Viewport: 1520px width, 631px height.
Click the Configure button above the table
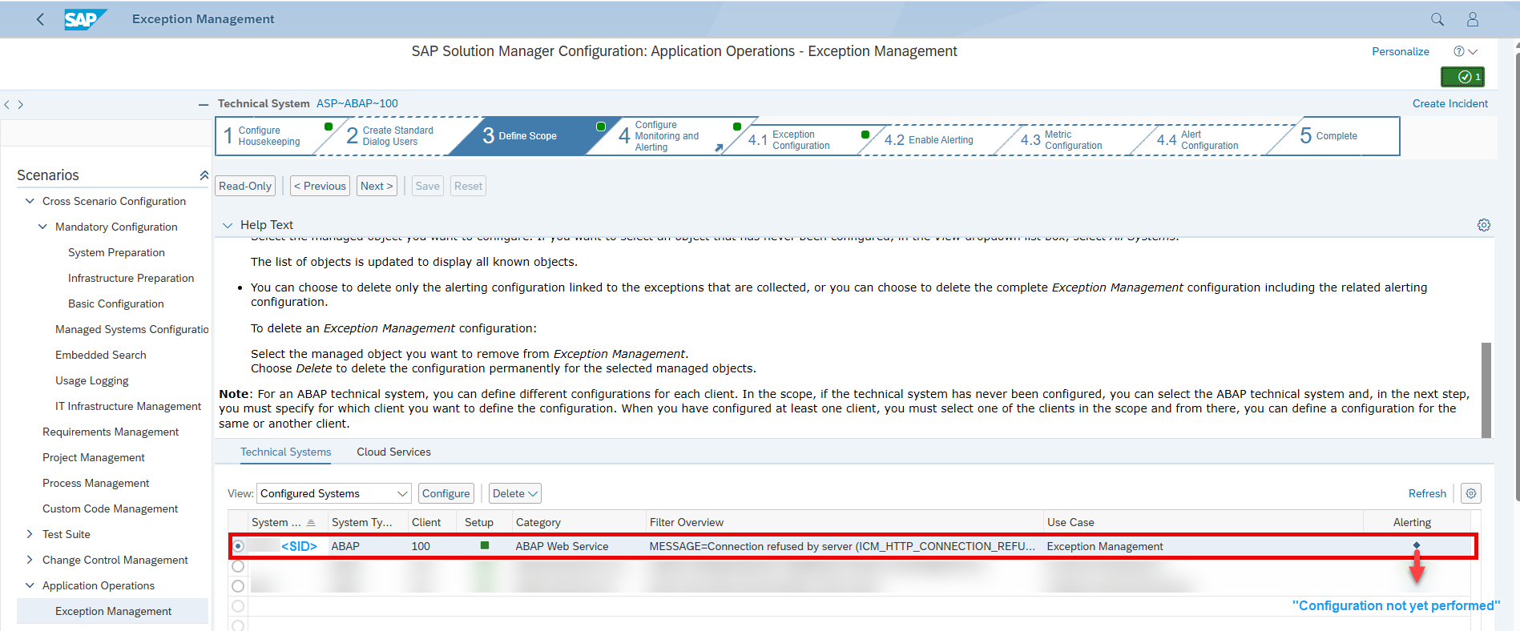(x=446, y=493)
